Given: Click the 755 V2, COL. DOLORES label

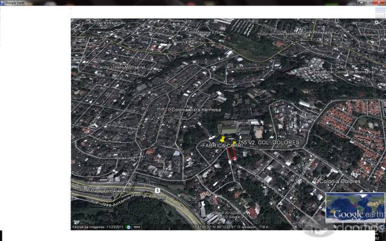Looking at the screenshot, I should [x=269, y=142].
